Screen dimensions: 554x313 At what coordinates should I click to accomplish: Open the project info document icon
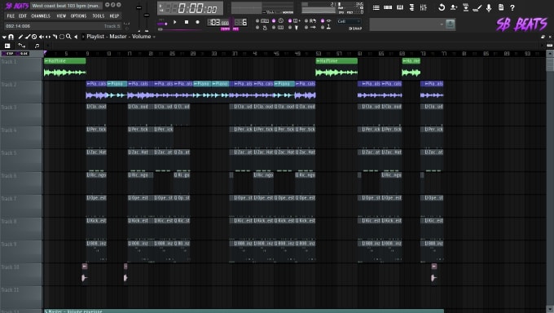[501, 7]
